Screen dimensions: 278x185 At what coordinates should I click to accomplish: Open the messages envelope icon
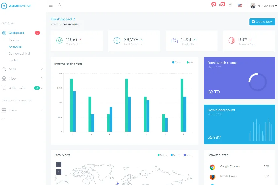(x=221, y=5)
